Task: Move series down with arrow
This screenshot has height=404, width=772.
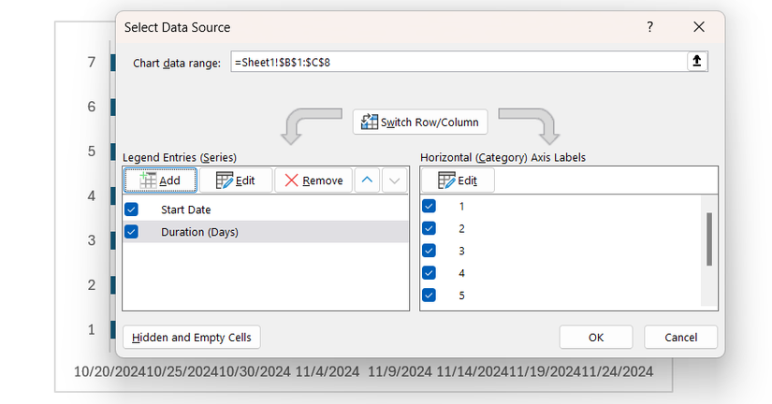Action: 396,180
